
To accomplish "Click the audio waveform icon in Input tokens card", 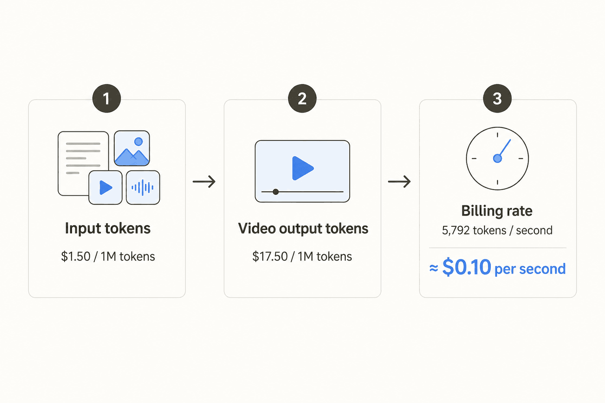I will [x=143, y=187].
